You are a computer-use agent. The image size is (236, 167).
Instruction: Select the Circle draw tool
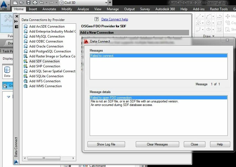[x=208, y=23]
